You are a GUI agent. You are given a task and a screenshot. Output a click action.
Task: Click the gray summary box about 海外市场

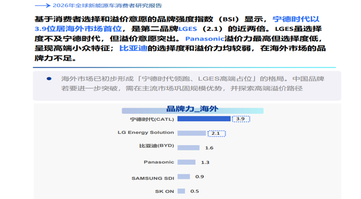click(x=187, y=86)
